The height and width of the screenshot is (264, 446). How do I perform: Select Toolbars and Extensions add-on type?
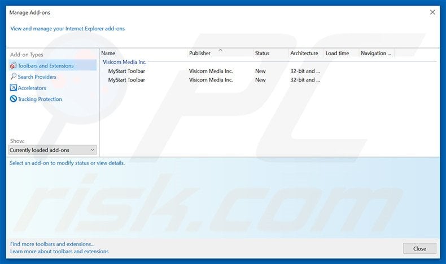(x=53, y=65)
